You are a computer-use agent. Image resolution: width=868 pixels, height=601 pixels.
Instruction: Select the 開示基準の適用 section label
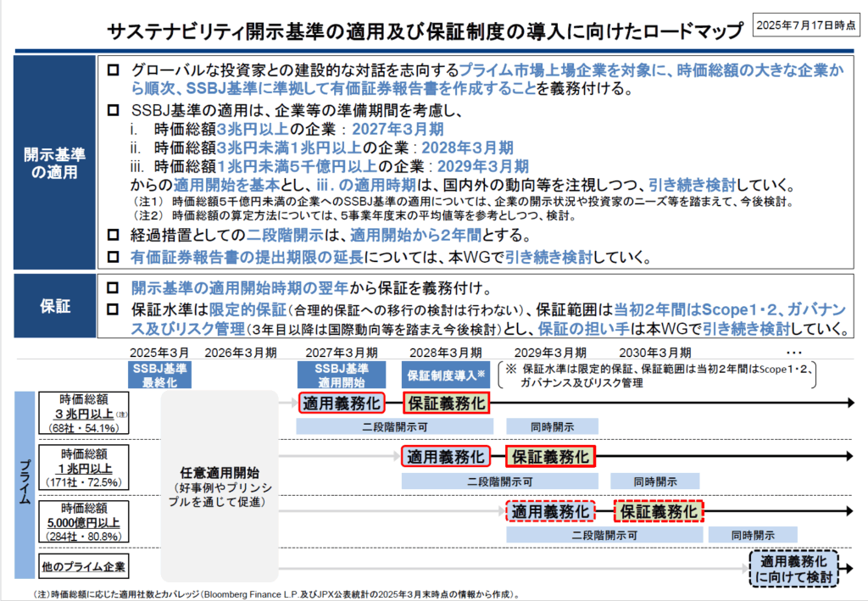coord(54,163)
